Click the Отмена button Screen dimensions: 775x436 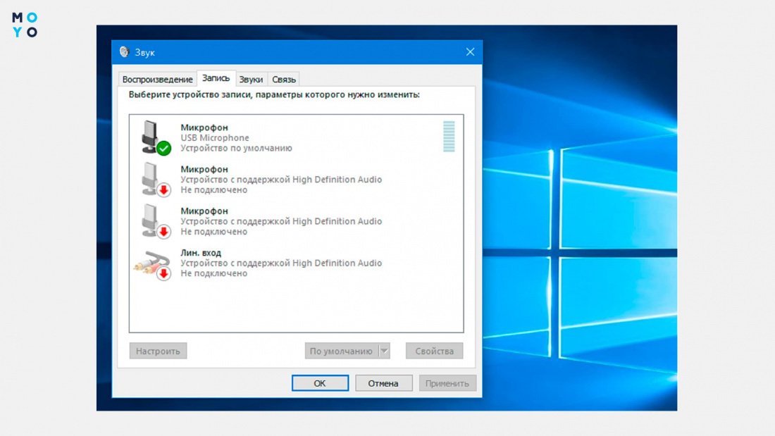pyautogui.click(x=383, y=383)
